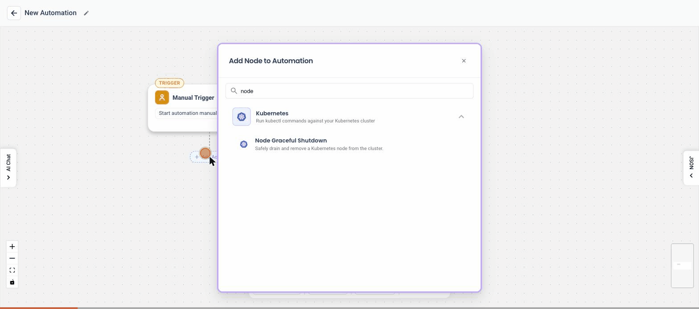Select the Manual Trigger node title
699x309 pixels.
(193, 98)
